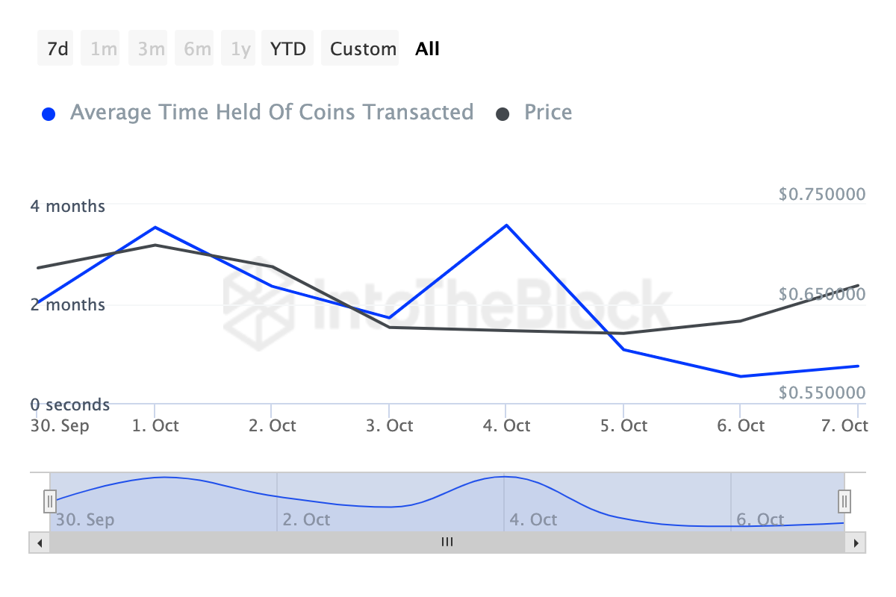
Task: Click the right navigator range handle
Action: [844, 500]
